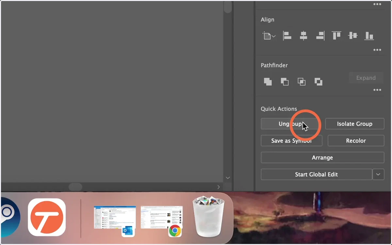Click Vertical Align Top icon

[x=336, y=36]
